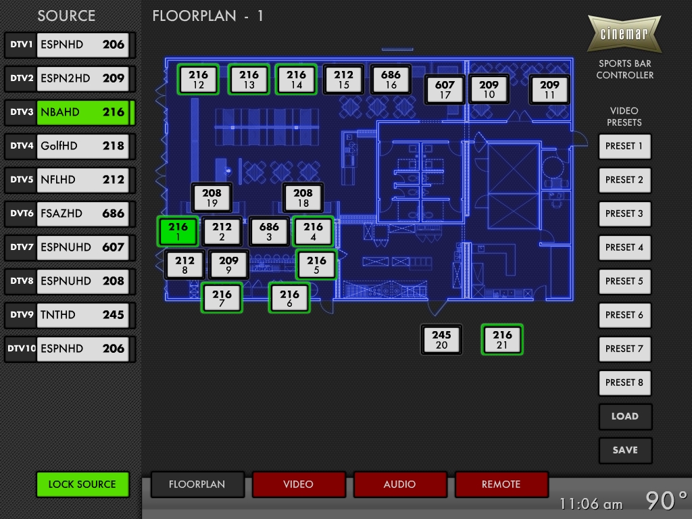The height and width of the screenshot is (519, 692).
Task: Activate video Preset 7
Action: click(x=624, y=349)
